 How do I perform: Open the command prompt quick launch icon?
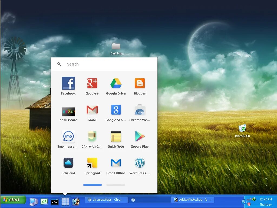coord(55,202)
